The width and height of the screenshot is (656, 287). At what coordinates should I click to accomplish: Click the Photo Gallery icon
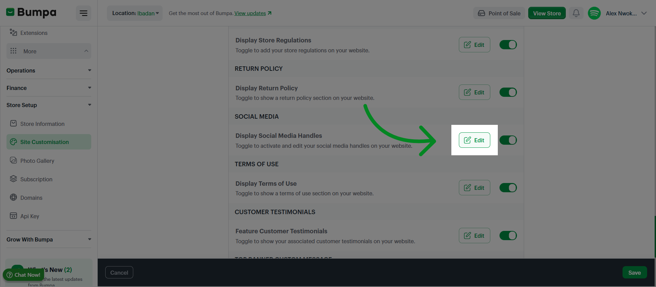pyautogui.click(x=13, y=160)
